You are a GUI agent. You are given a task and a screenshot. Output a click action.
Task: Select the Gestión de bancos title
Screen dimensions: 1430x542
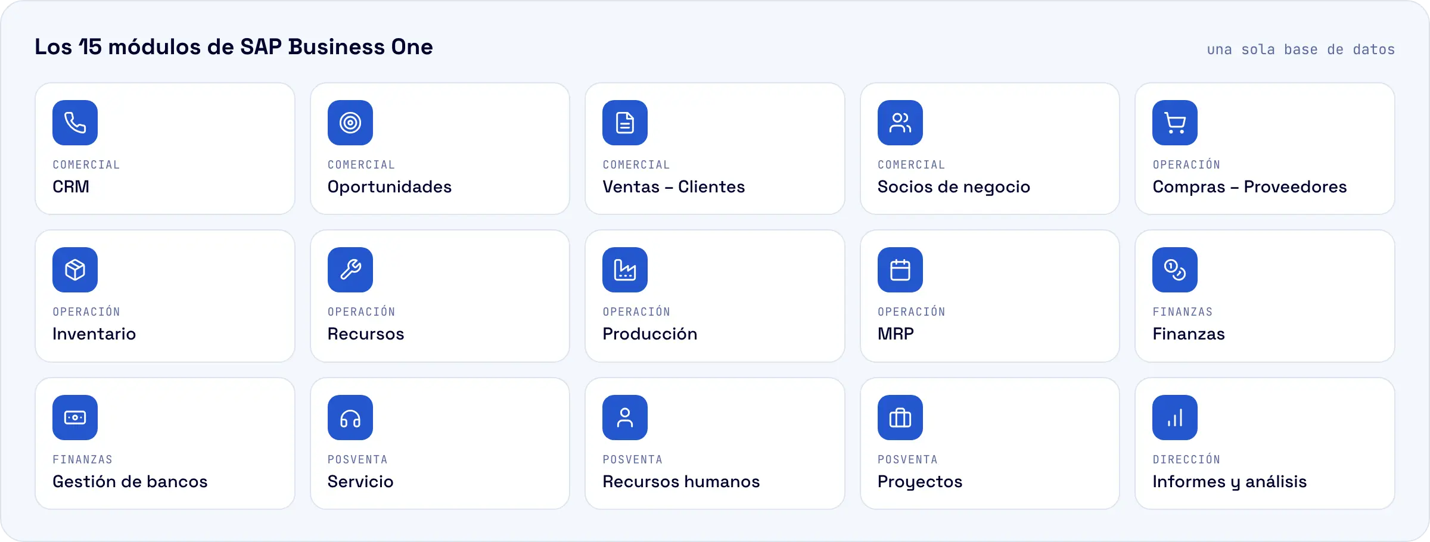tap(130, 481)
